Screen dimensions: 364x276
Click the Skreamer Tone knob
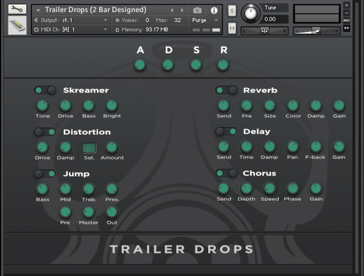coord(43,106)
